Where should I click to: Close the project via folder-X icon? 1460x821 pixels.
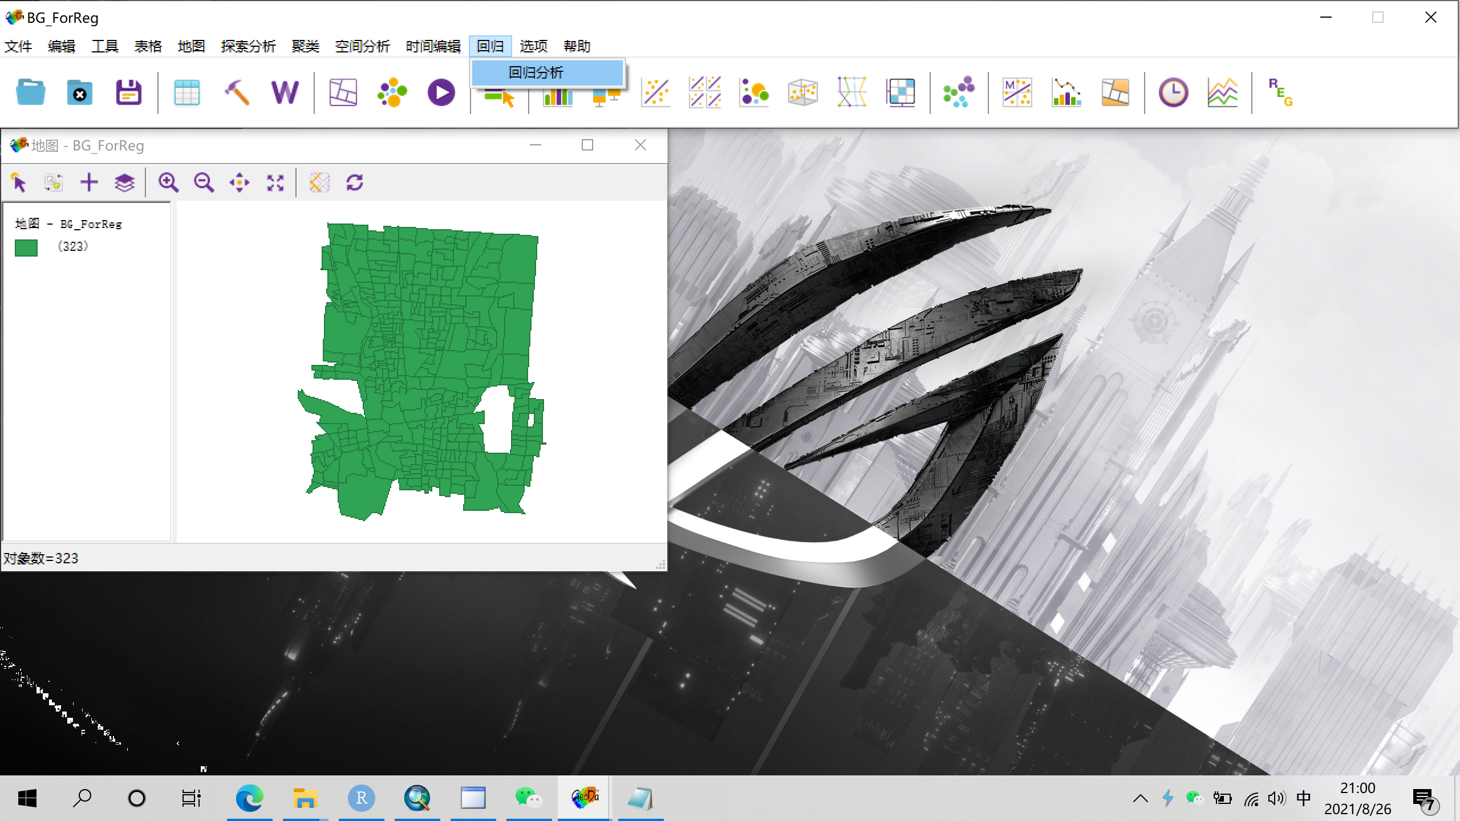[x=80, y=92]
